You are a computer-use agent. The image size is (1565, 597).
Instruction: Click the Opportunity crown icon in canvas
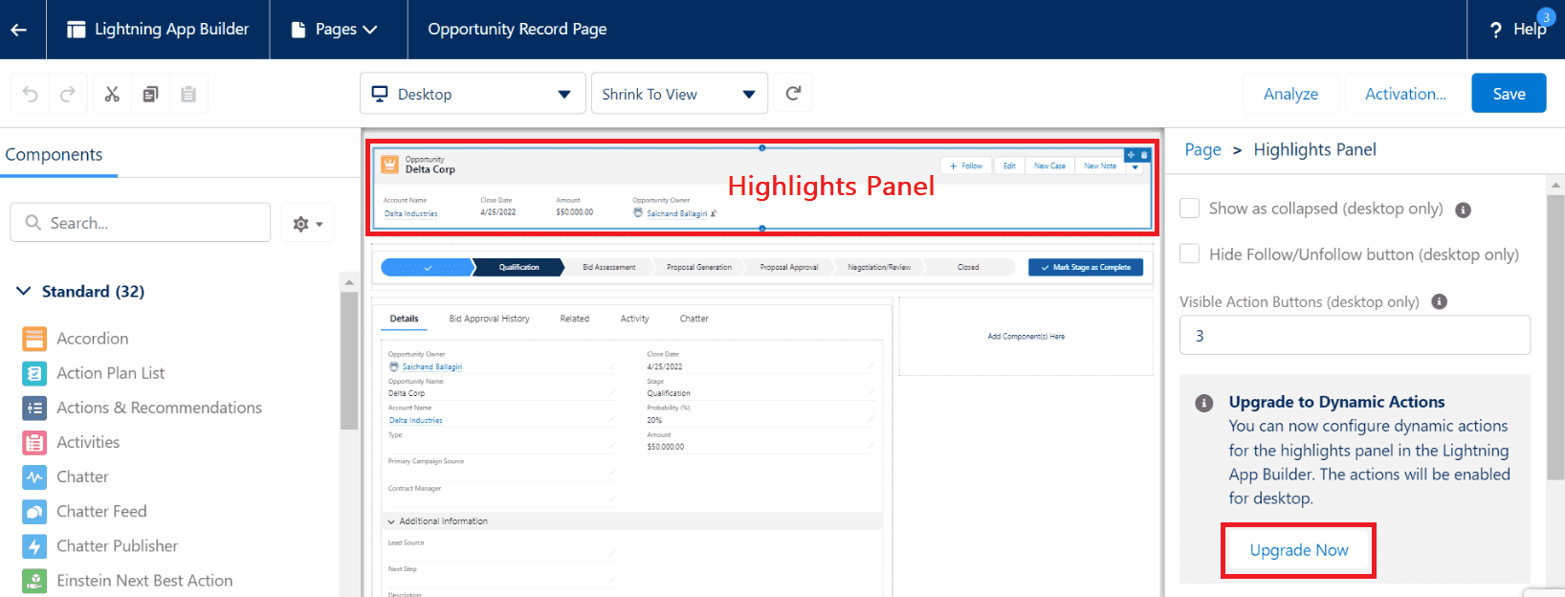[390, 165]
